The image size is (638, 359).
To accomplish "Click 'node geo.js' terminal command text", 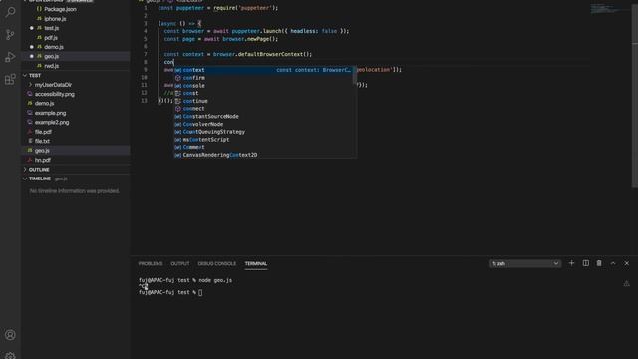I will pyautogui.click(x=215, y=280).
